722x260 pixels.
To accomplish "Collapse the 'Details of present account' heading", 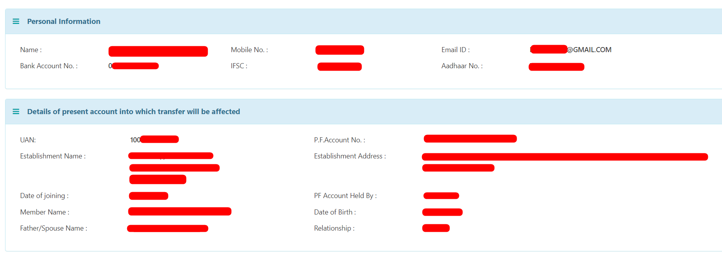I will [x=133, y=112].
